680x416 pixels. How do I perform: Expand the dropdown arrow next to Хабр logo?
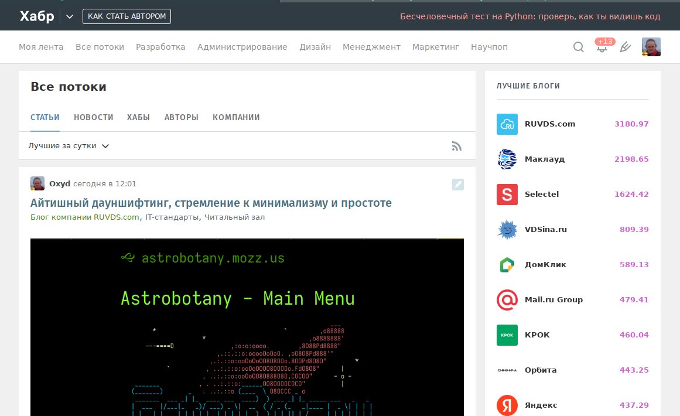69,17
